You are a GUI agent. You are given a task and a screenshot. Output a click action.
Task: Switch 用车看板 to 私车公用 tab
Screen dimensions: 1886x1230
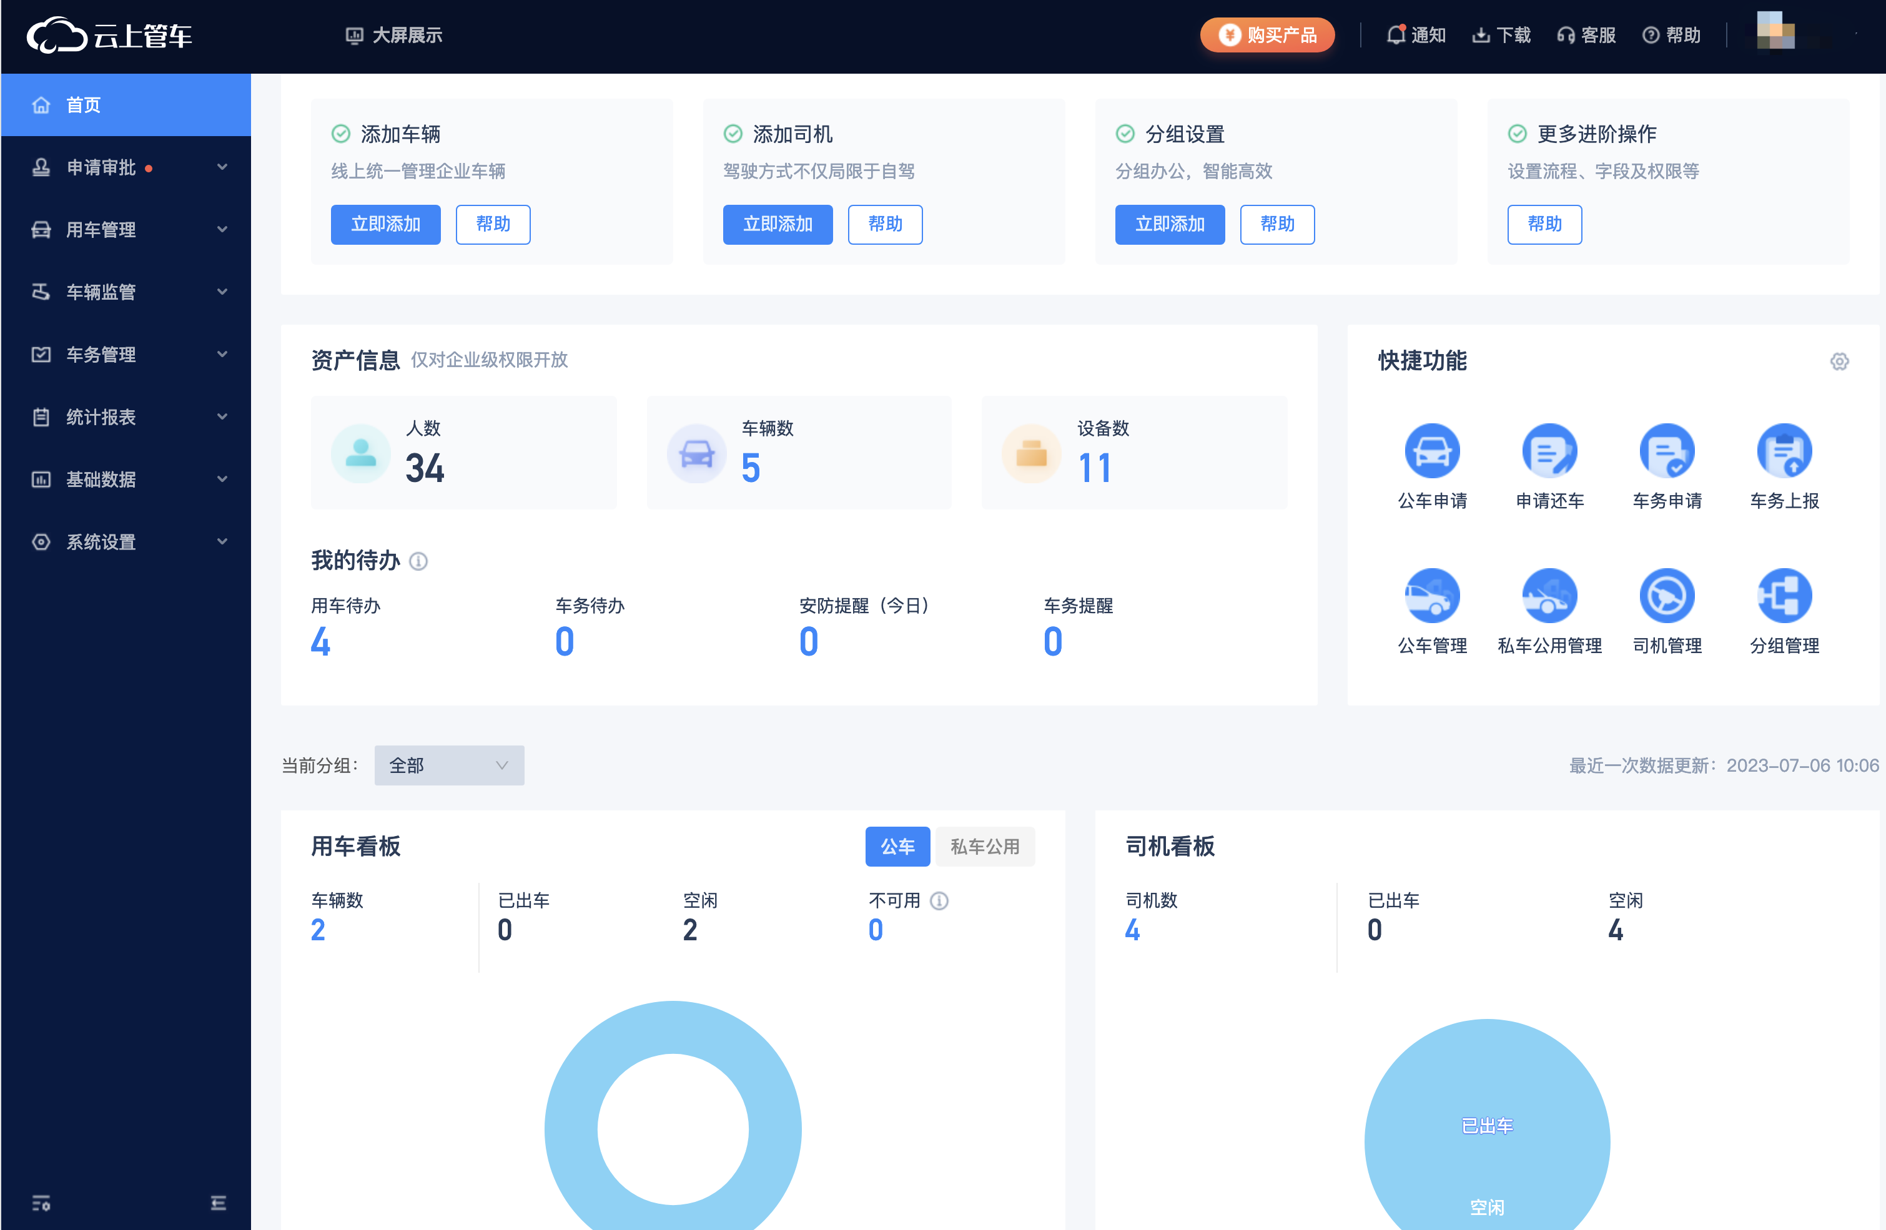pyautogui.click(x=985, y=847)
